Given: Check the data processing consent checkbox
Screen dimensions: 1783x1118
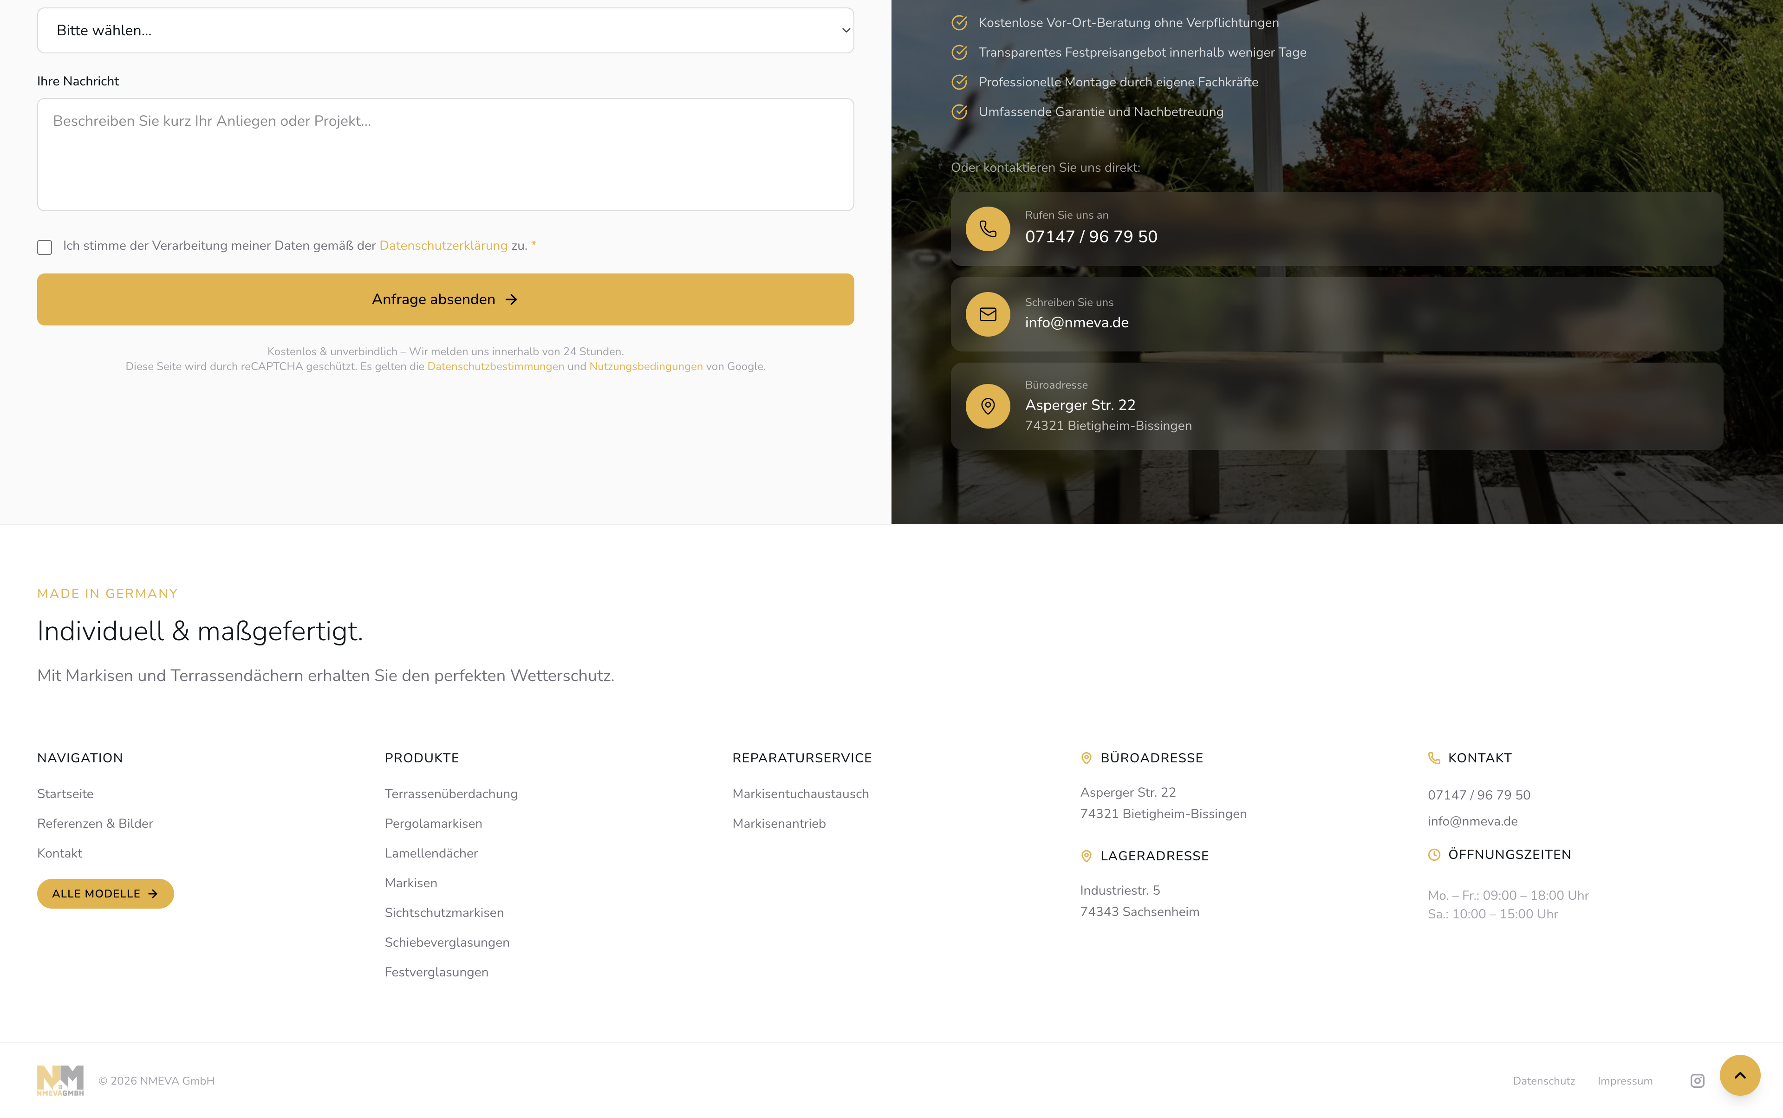Looking at the screenshot, I should pyautogui.click(x=45, y=247).
